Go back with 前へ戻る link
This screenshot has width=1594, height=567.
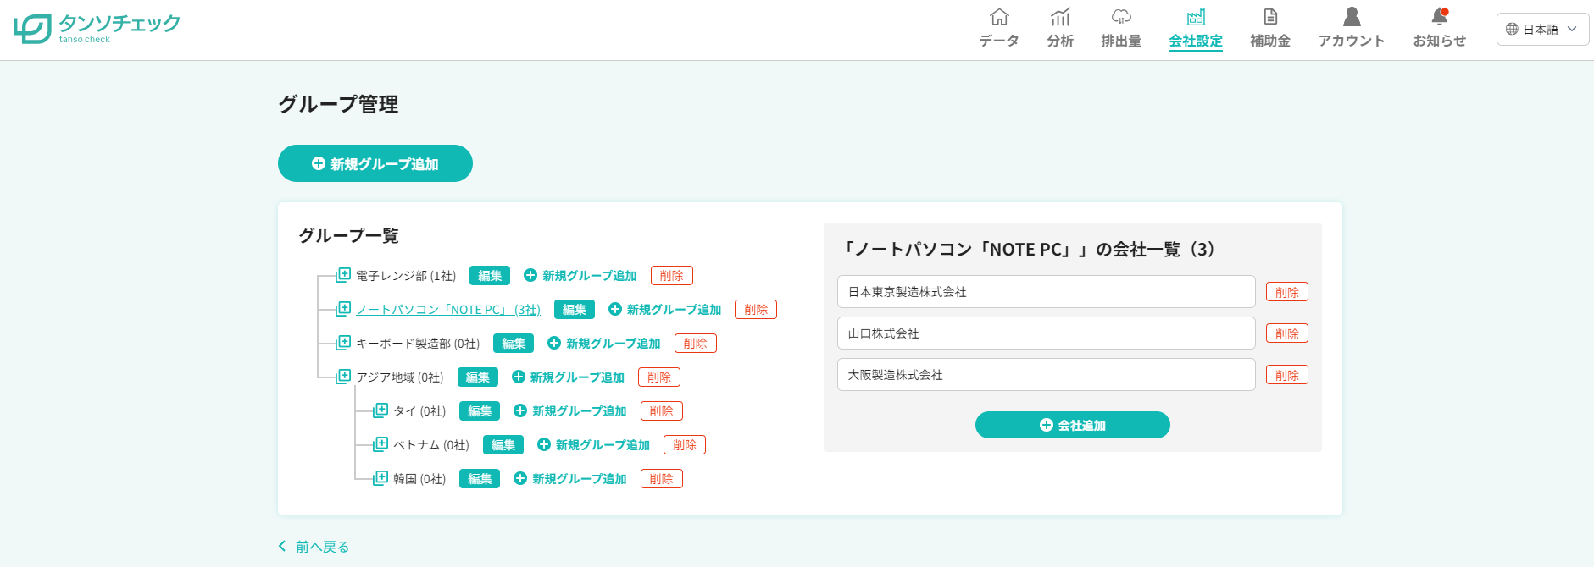point(314,547)
